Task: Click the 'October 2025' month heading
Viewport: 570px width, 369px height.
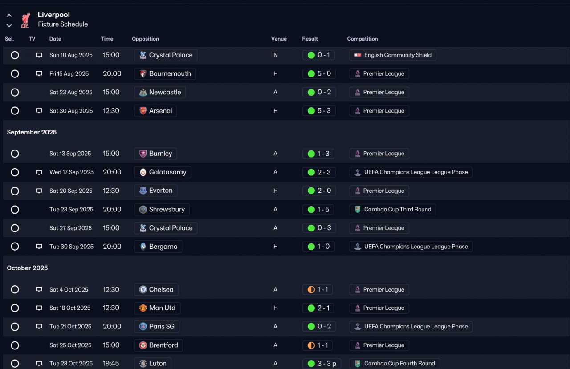Action: pos(27,268)
